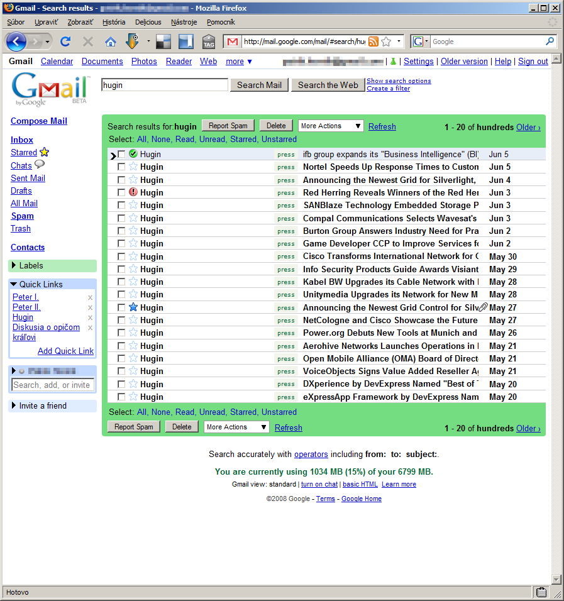Click the Delicious checkered bookmarks icon
Screen dimensions: 564x601
click(163, 41)
